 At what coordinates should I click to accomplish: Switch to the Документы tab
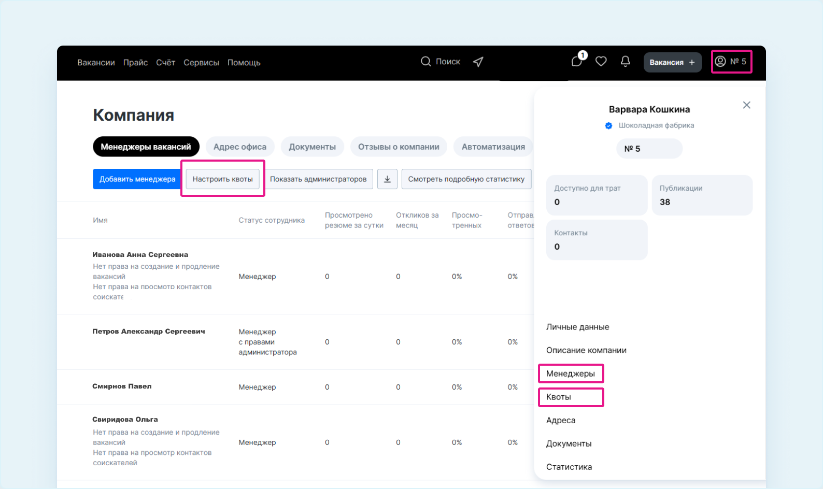tap(313, 147)
